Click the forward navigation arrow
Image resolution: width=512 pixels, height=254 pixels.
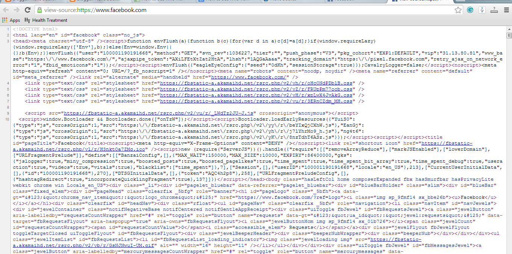click(17, 10)
